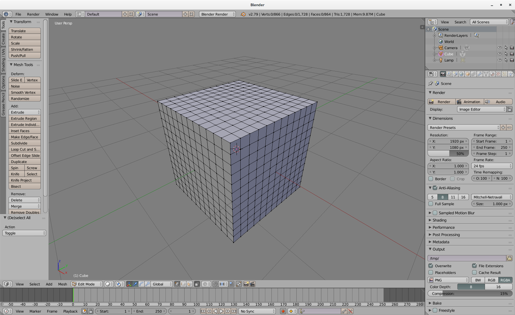The image size is (515, 315).
Task: Open the Render Layers properties tab
Action: [449, 74]
